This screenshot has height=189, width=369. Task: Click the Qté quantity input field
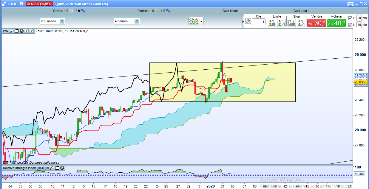(258, 22)
